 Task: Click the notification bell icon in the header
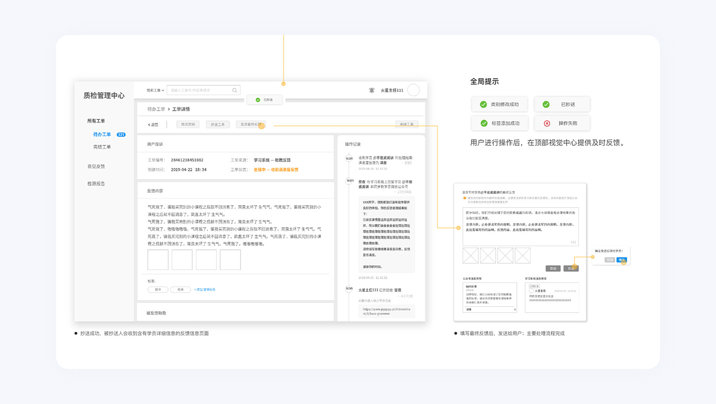(372, 90)
